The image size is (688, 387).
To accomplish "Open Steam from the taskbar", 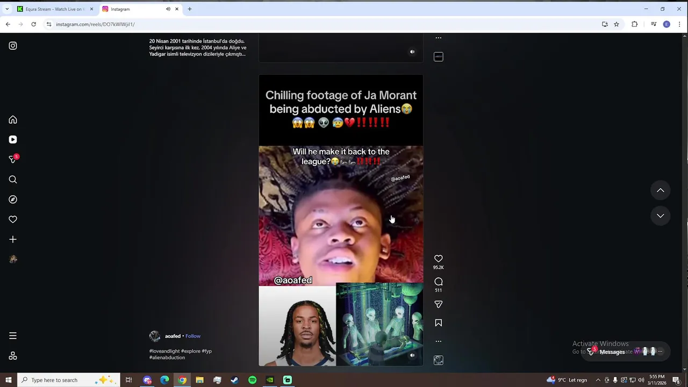I will [235, 380].
